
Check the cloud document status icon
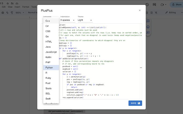[x=17, y=3]
